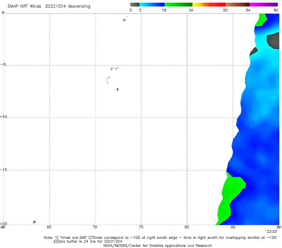This screenshot has height=248, width=282.
Task: Click the longitude label "75"
Action: pyautogui.click(x=141, y=227)
